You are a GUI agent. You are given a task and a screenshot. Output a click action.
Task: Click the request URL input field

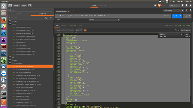pyautogui.click(x=114, y=16)
